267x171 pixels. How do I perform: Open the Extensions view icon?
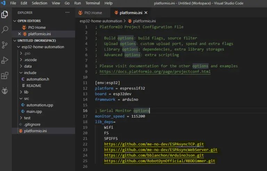(x=5, y=76)
